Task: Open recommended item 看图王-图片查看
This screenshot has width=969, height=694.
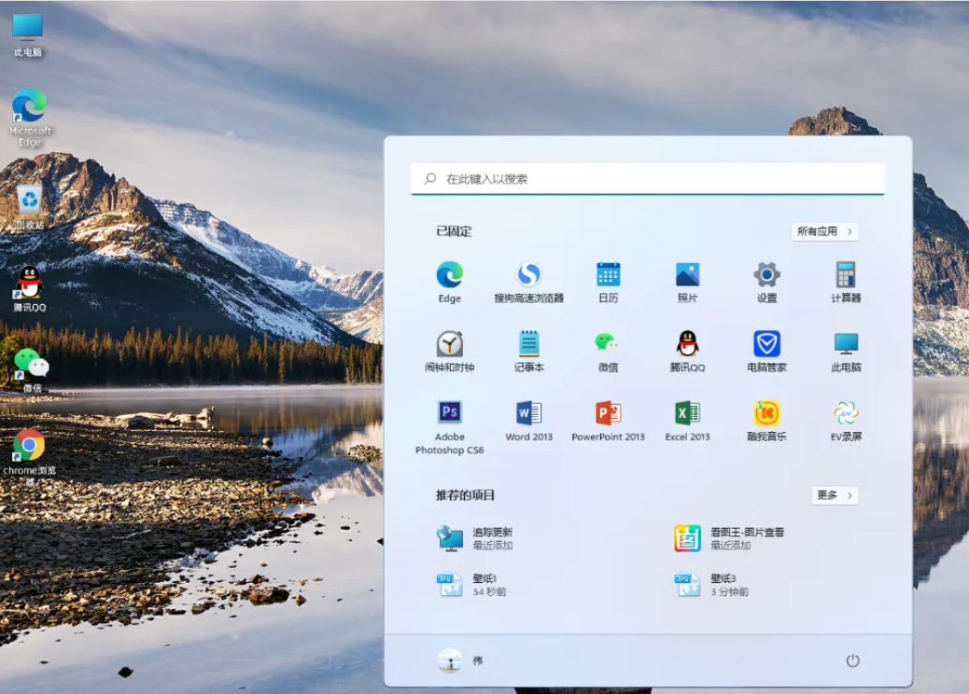Action: [730, 538]
